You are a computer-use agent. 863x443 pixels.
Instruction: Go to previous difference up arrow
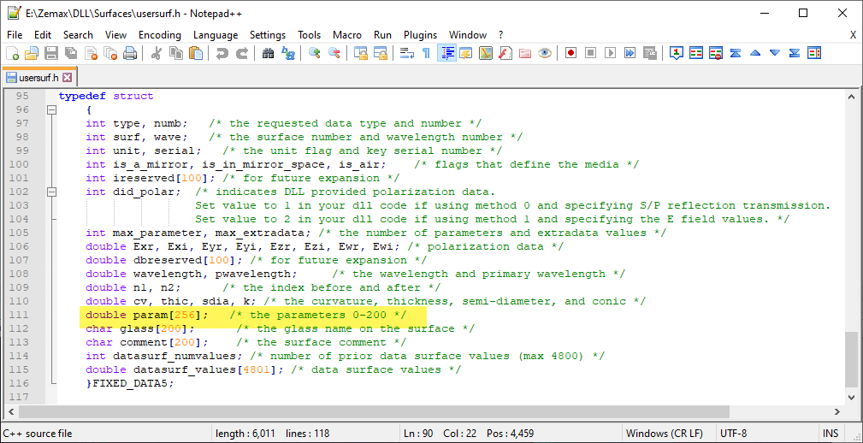coord(755,53)
